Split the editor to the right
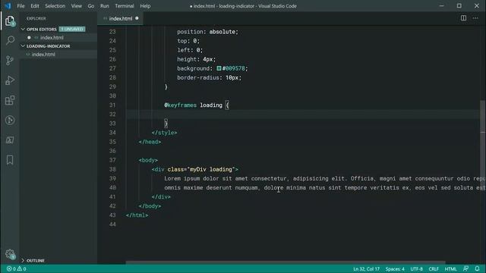Screen dimensions: 486x273 coord(463,18)
